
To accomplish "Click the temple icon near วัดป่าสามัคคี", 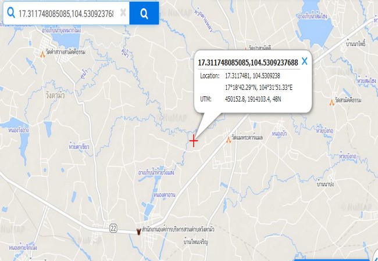I will [x=245, y=48].
